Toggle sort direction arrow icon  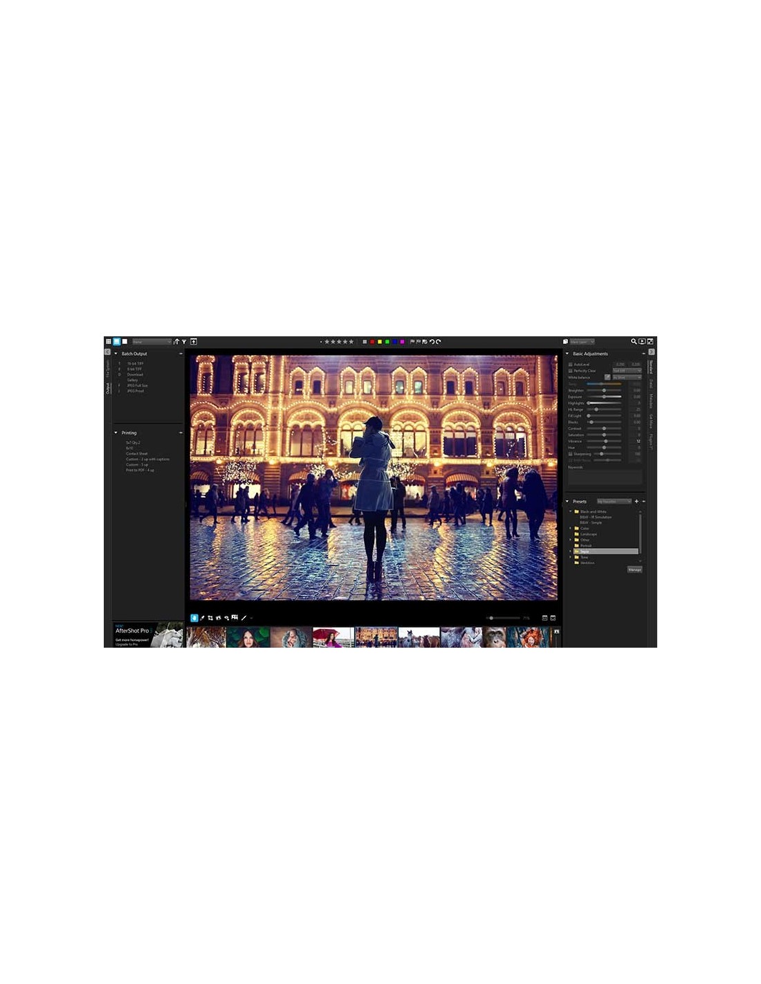(176, 342)
